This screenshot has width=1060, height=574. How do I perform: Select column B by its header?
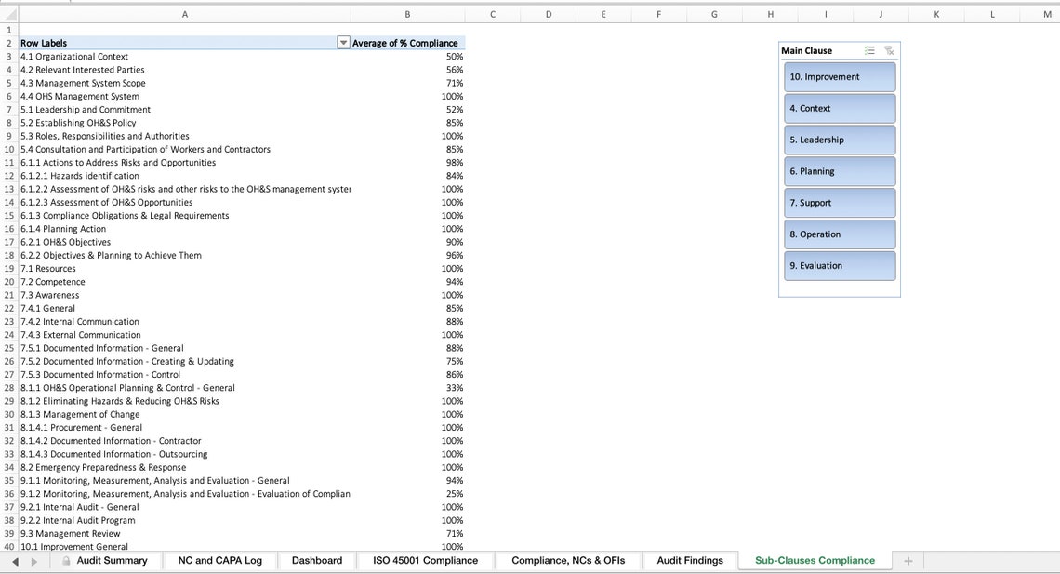click(407, 15)
